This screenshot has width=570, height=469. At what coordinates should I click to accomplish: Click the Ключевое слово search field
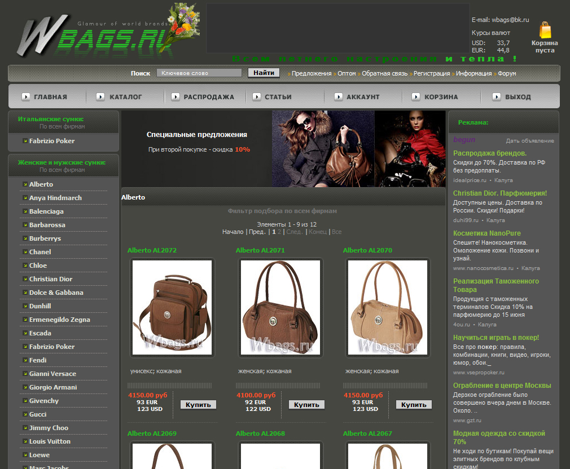tap(199, 73)
